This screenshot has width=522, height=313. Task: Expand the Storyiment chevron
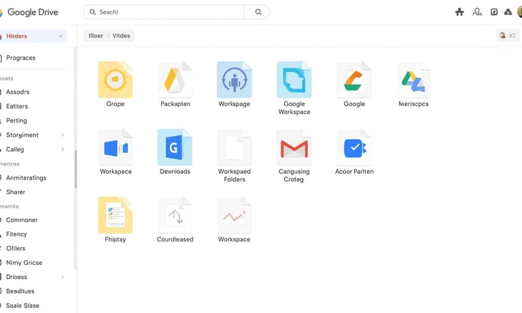[63, 134]
